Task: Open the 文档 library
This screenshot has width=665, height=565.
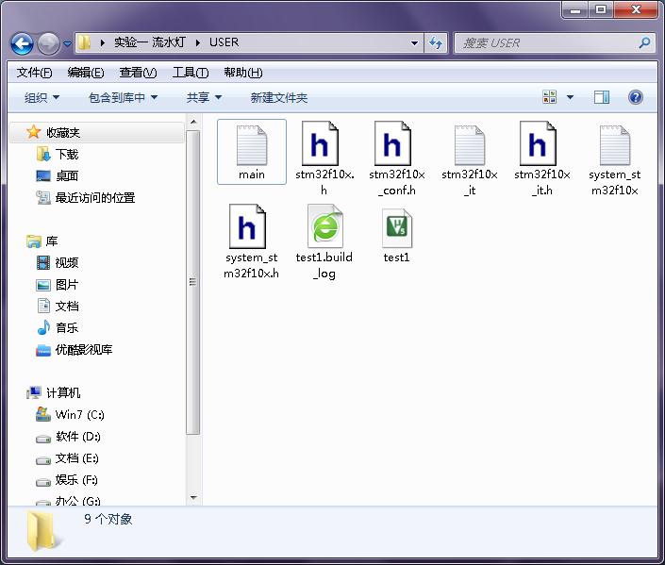Action: coord(67,307)
